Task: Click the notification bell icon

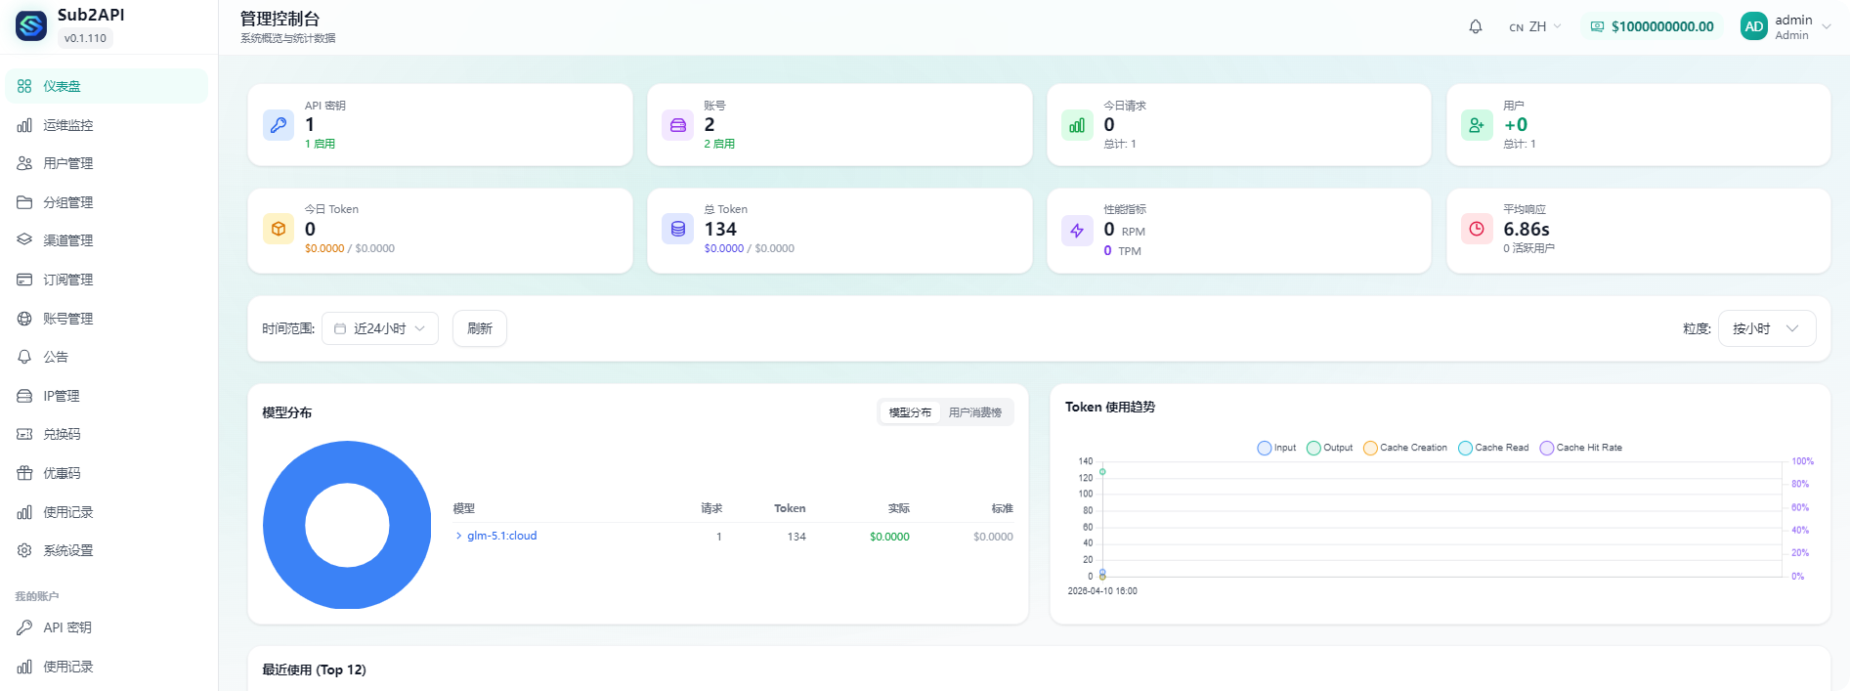Action: (1475, 27)
